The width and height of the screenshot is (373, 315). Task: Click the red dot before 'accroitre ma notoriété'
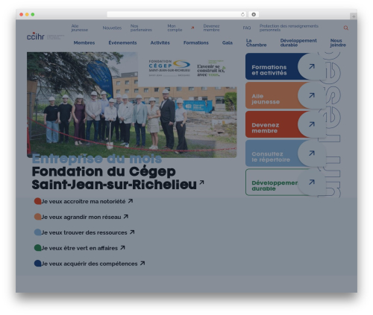pyautogui.click(x=37, y=201)
